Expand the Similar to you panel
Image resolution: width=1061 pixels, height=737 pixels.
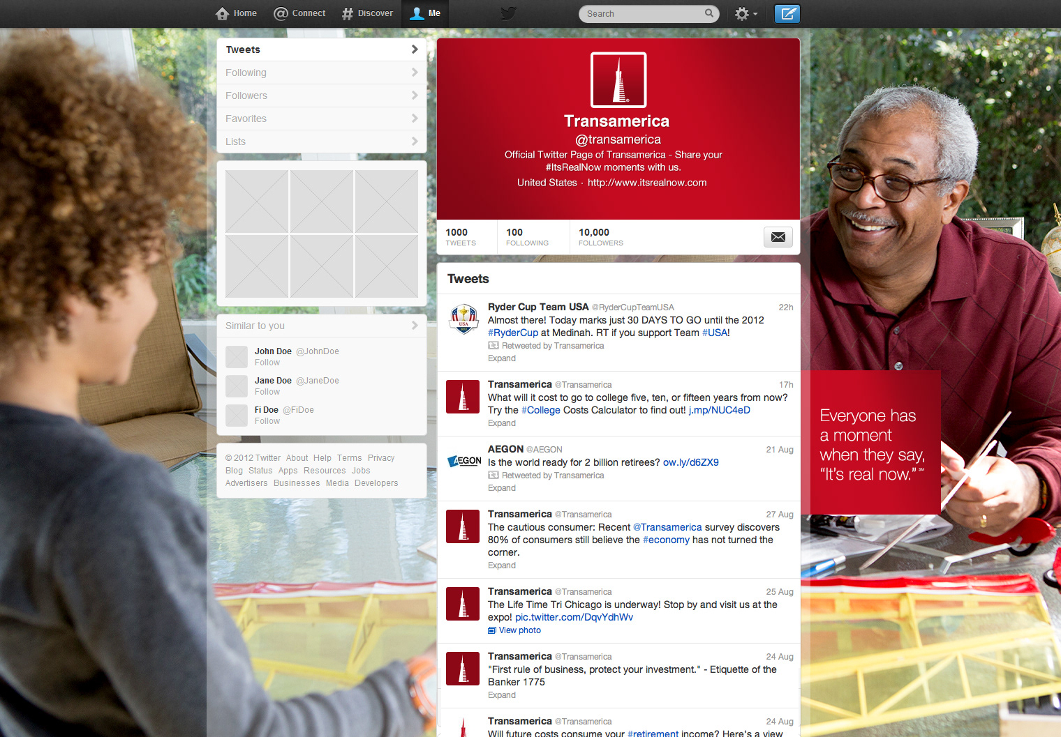(322, 326)
